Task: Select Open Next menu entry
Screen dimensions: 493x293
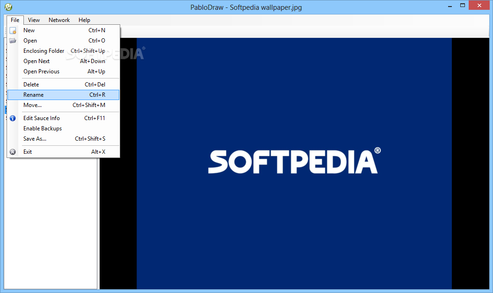Action: pos(63,61)
